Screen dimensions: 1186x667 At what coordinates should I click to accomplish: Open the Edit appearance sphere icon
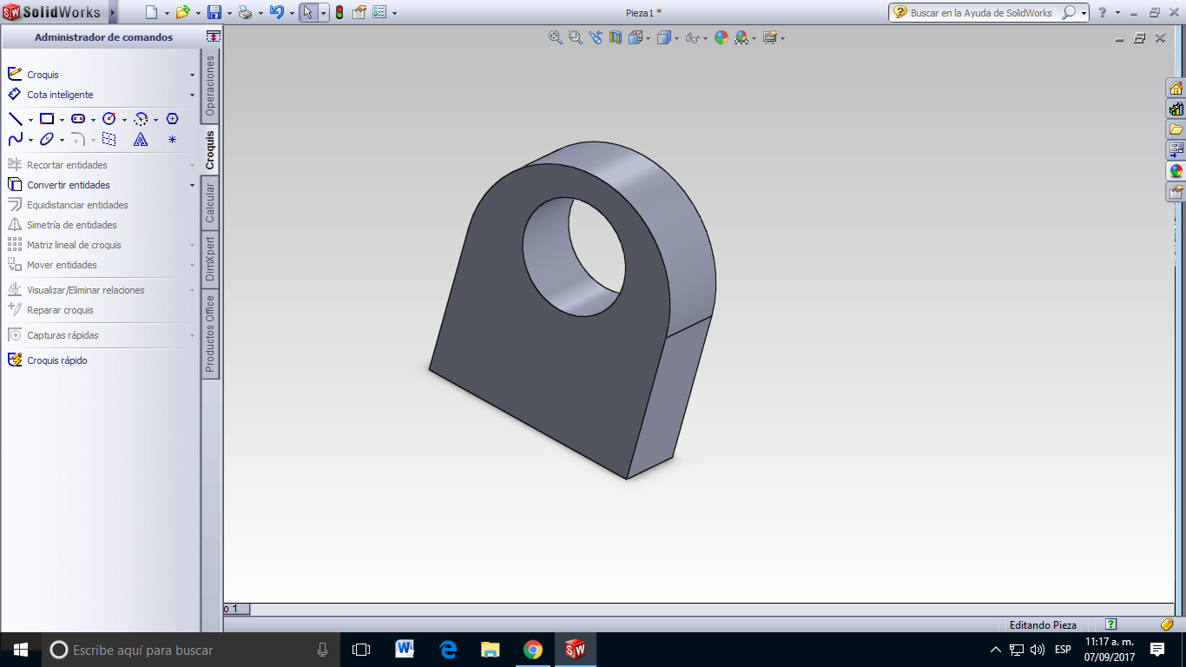tap(721, 36)
